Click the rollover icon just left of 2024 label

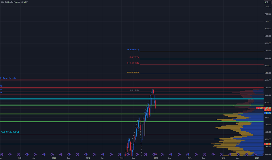pos(120,154)
